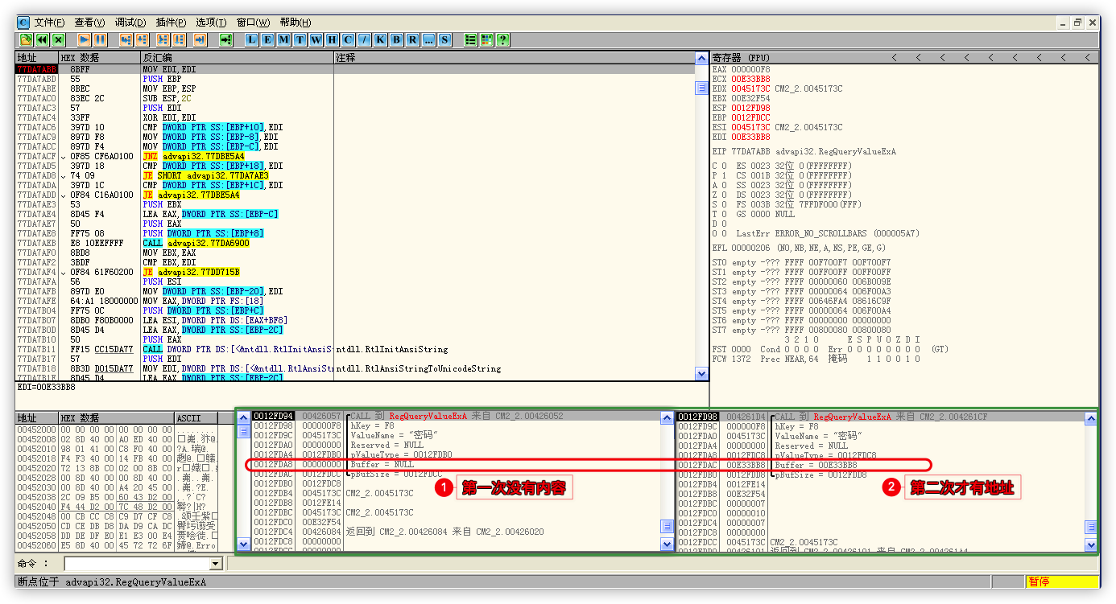
Task: Expand the 命令 command dropdown arrow
Action: (x=215, y=565)
